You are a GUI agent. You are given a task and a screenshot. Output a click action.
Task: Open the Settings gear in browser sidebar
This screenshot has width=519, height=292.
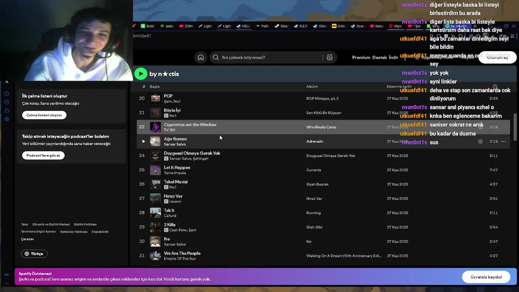coord(6,119)
